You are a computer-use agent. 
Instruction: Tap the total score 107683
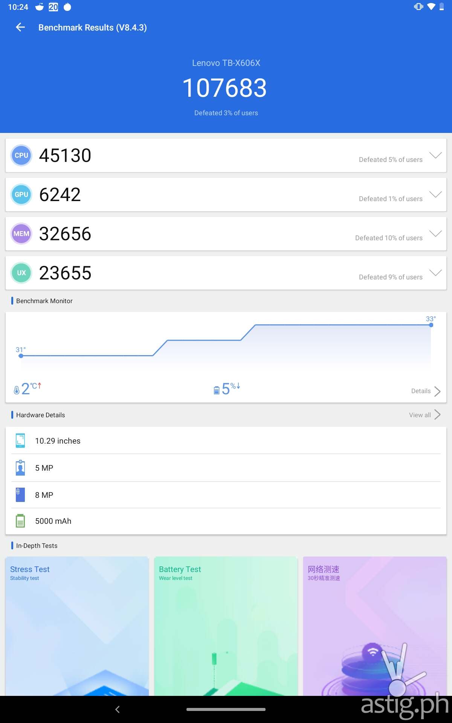pyautogui.click(x=225, y=88)
